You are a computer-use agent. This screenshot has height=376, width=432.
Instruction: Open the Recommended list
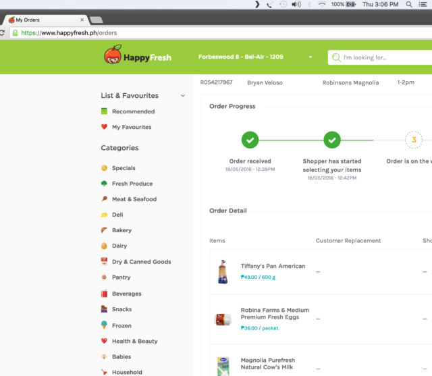pyautogui.click(x=134, y=111)
